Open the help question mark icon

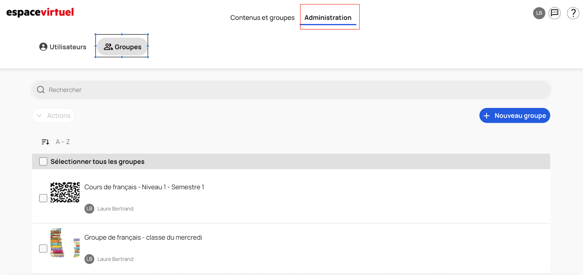(573, 13)
